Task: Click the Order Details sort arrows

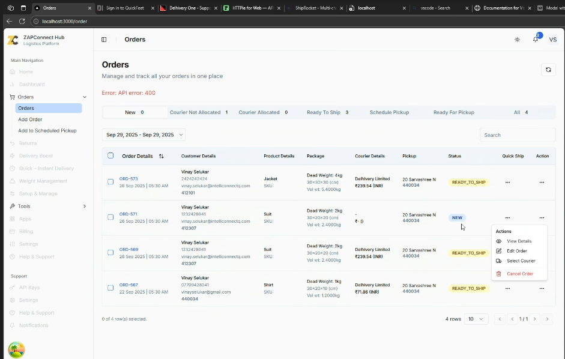Action: coord(161,156)
